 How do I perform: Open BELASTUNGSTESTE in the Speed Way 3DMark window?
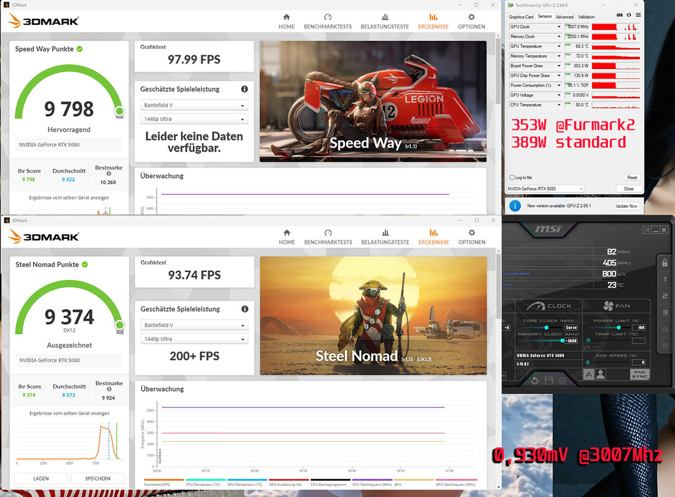(x=385, y=22)
